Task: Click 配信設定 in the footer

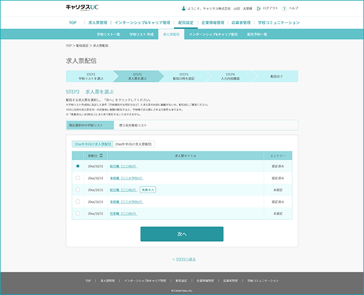Action: coord(181,281)
